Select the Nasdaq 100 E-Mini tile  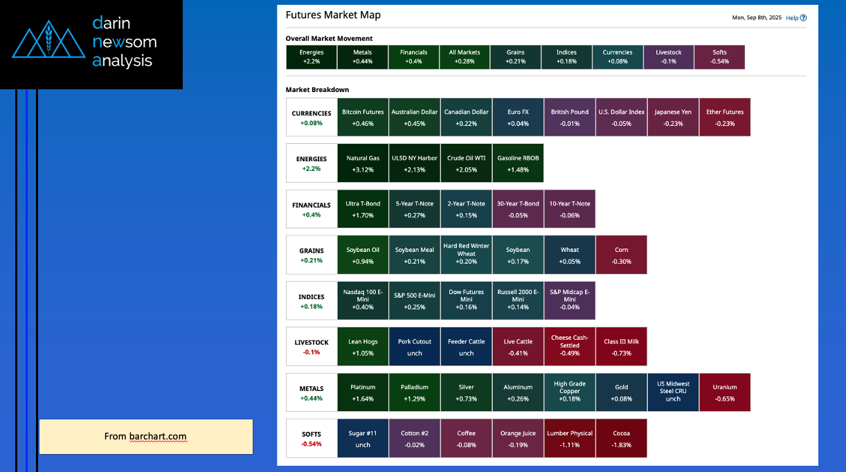tap(363, 301)
